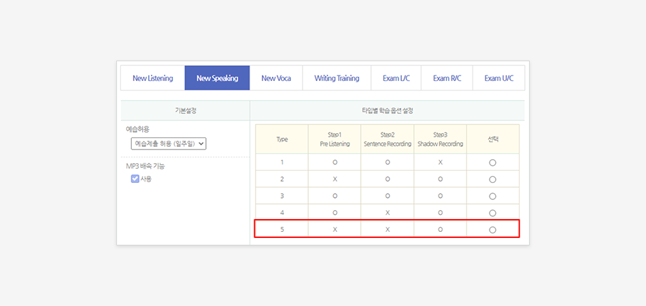Click the Type number 5 cell
The height and width of the screenshot is (306, 646).
(x=282, y=230)
